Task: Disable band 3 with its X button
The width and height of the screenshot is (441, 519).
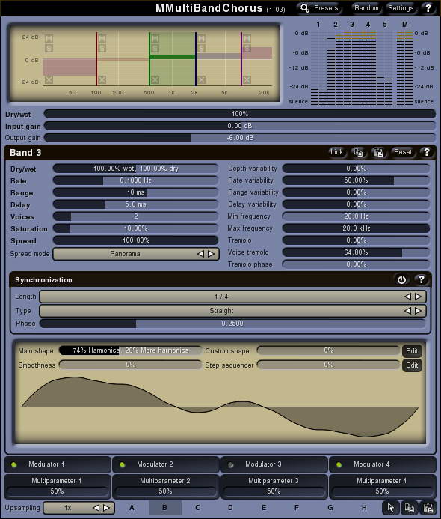Action: pos(155,80)
